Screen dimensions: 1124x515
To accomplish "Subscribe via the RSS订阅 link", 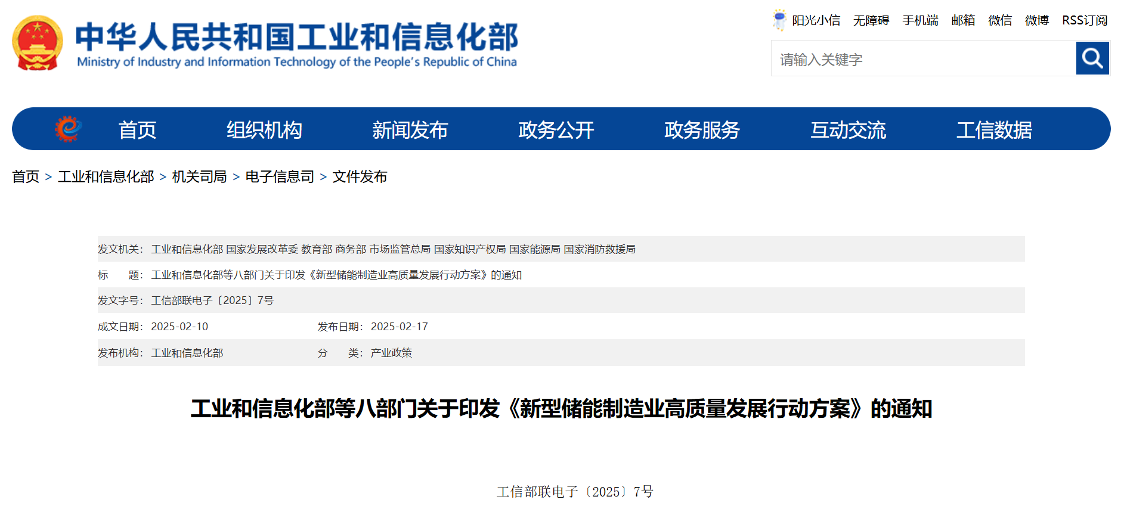I will coord(1085,20).
